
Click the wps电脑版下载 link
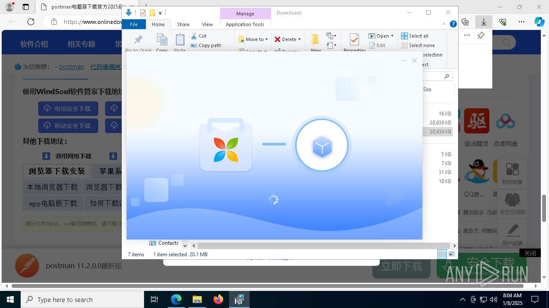[x=53, y=203]
